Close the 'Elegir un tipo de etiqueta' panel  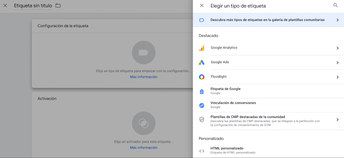coord(202,6)
